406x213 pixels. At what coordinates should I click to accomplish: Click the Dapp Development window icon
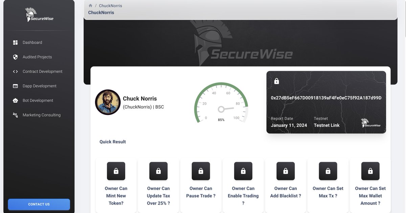pos(15,86)
